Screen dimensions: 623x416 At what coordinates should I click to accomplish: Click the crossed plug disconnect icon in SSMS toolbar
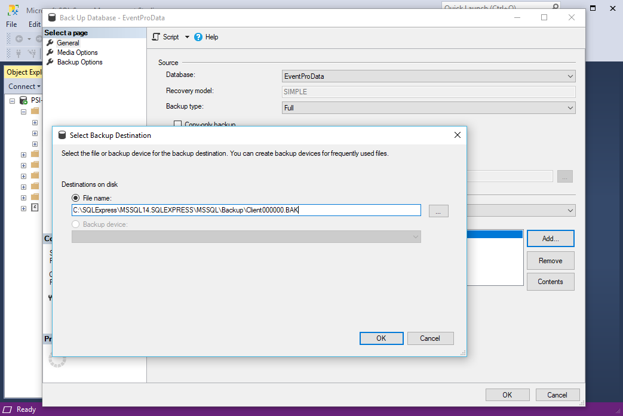pyautogui.click(x=32, y=53)
